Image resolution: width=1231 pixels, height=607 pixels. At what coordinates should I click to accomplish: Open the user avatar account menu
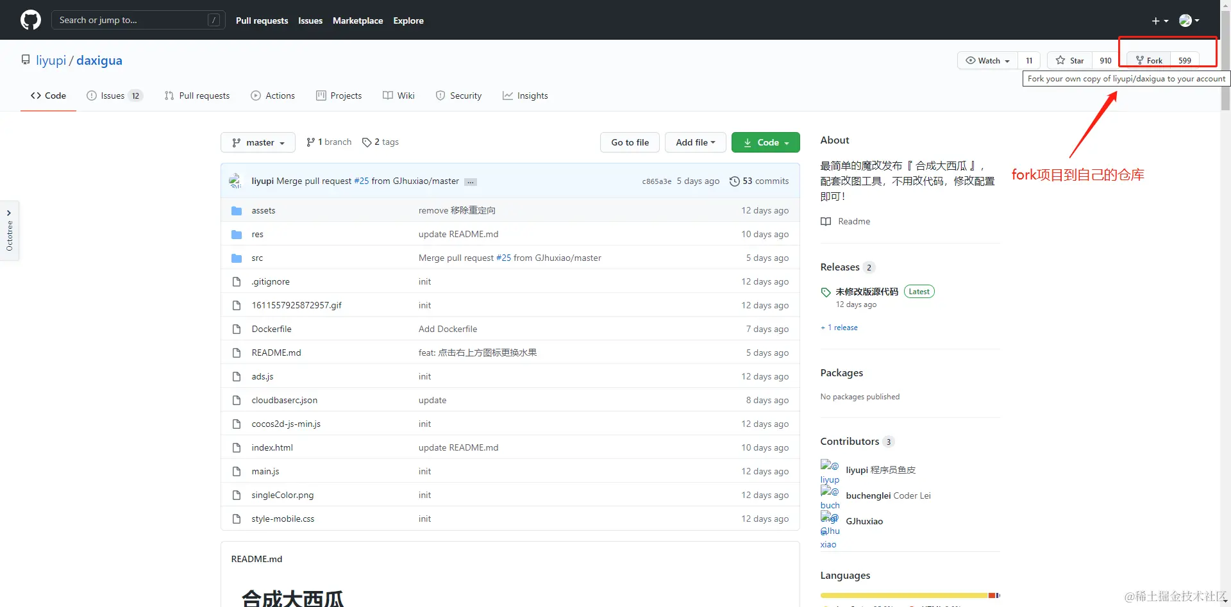[x=1189, y=21]
